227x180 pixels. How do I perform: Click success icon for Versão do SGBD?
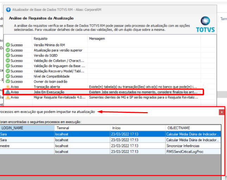(x=8, y=55)
